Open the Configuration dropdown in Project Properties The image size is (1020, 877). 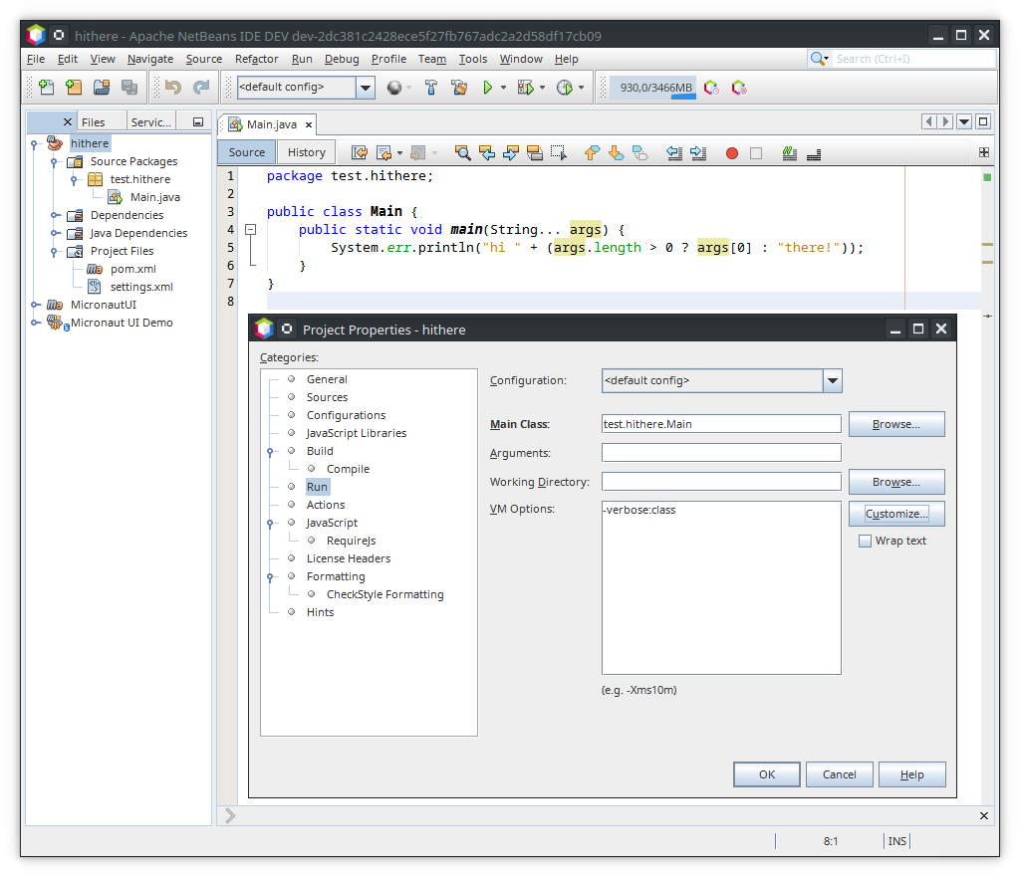click(832, 380)
